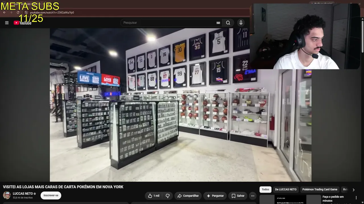Select the Pokémon Trading Card Game chip
Viewport: 364px width, 204px height.
[x=320, y=190]
